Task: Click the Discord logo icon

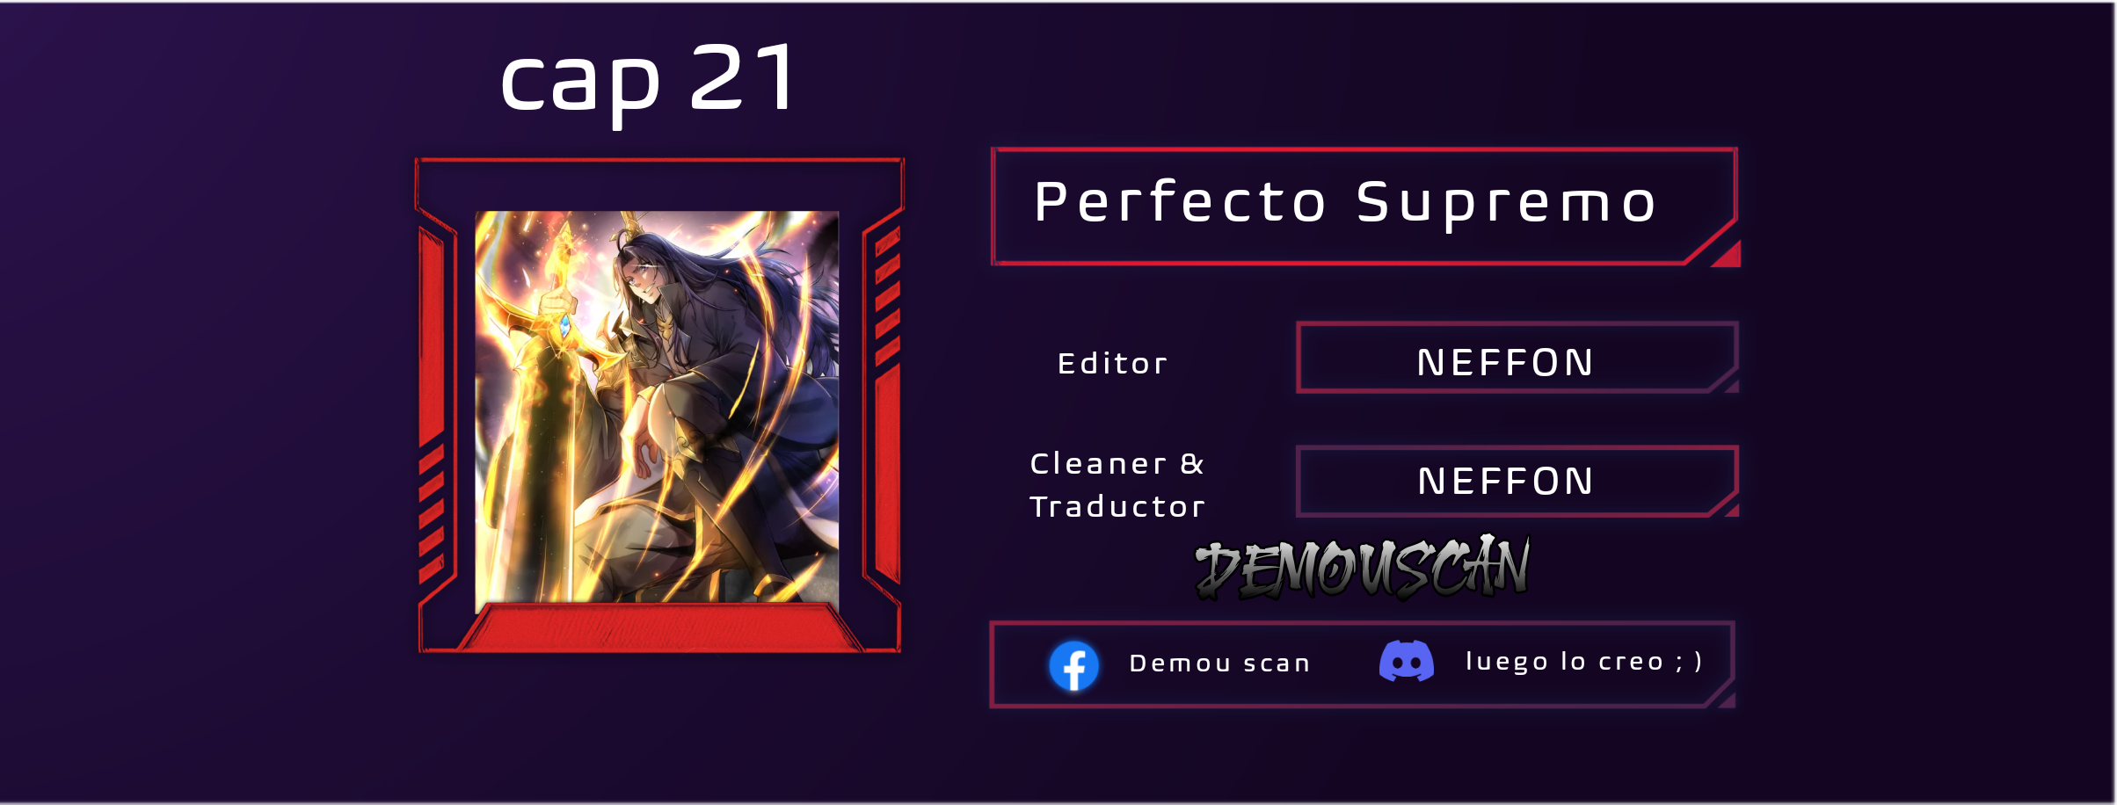Action: click(1407, 661)
